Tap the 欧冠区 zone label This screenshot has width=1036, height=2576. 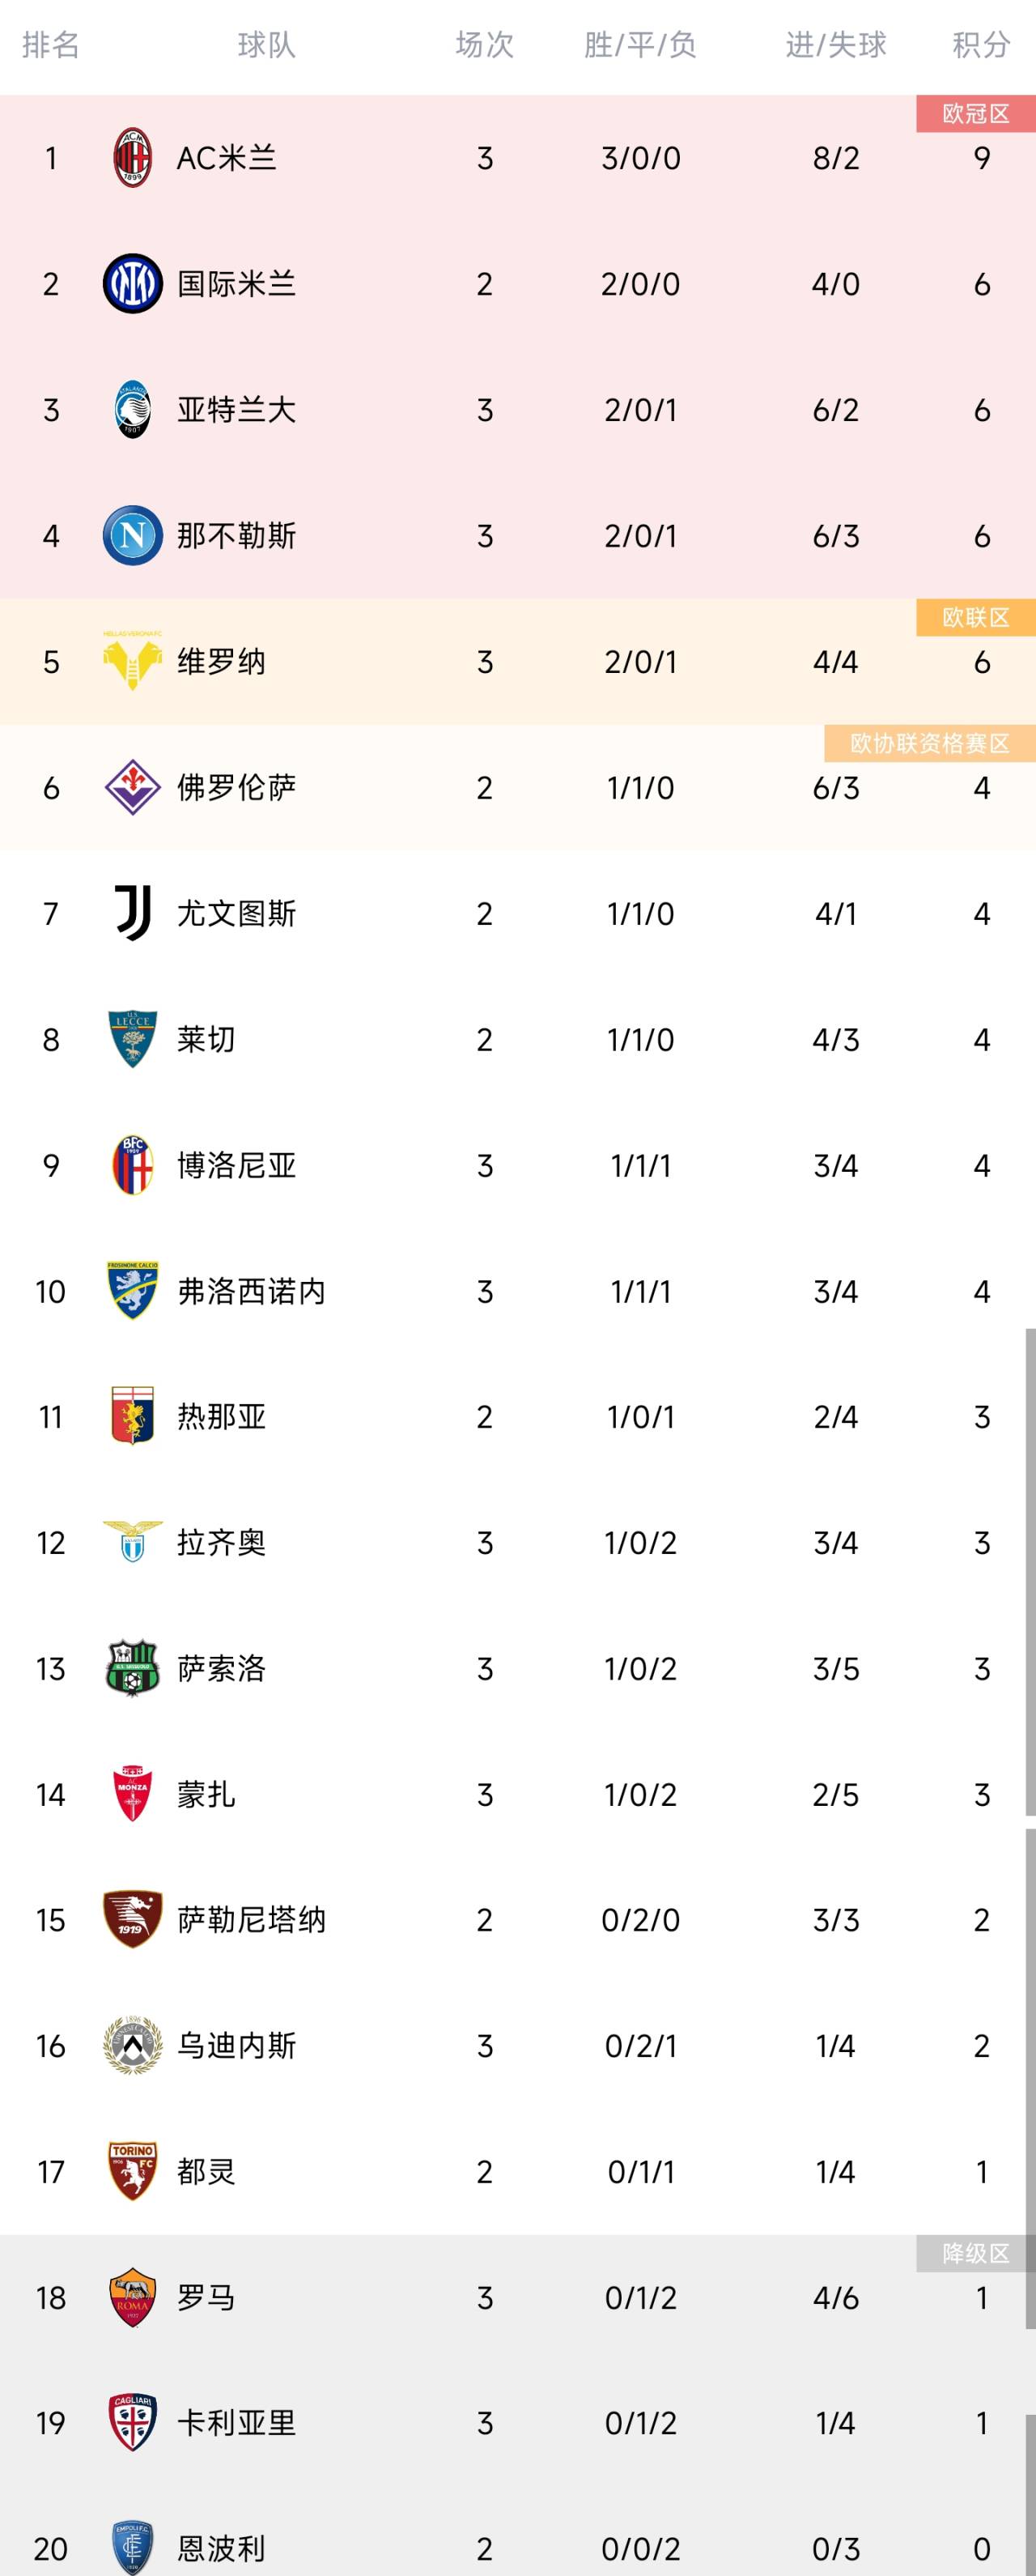pos(976,114)
